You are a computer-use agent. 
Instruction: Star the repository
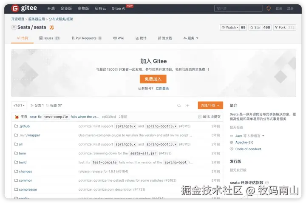255,27
